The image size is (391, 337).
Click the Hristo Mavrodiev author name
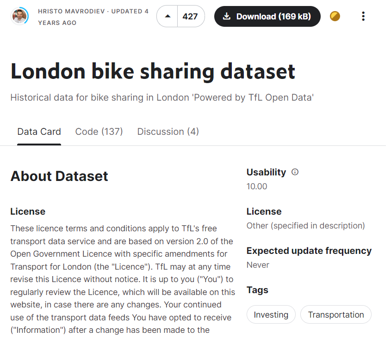click(x=71, y=12)
